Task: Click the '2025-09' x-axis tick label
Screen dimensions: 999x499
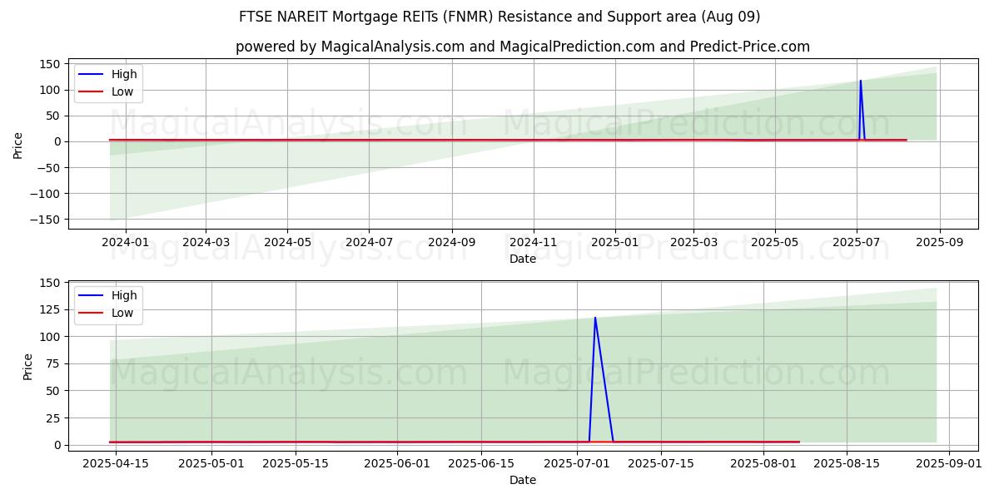Action: 940,242
